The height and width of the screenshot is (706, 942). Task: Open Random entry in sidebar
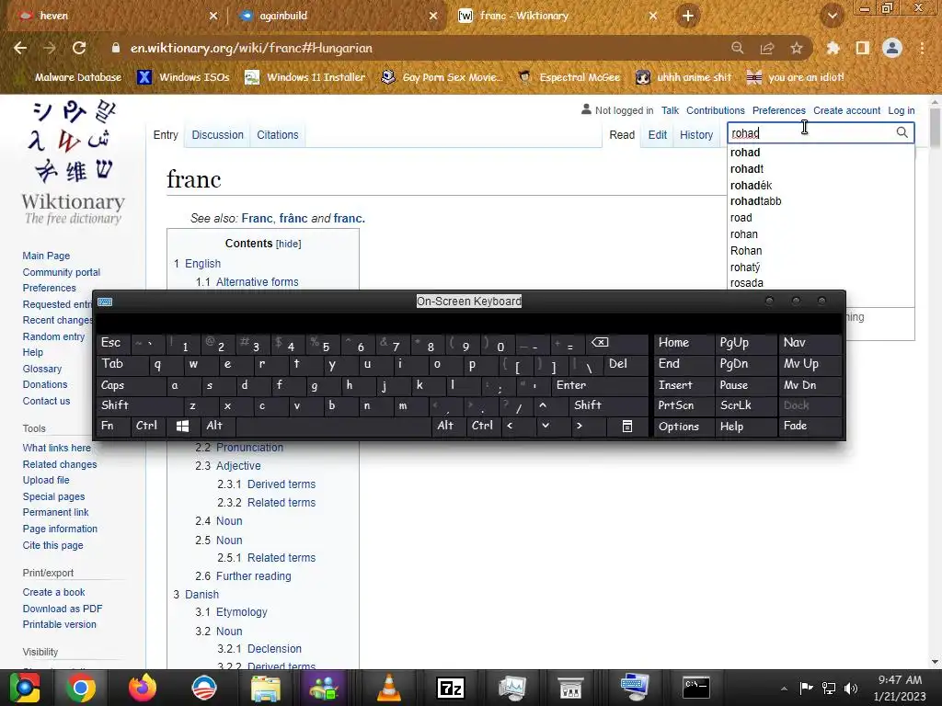pos(53,336)
